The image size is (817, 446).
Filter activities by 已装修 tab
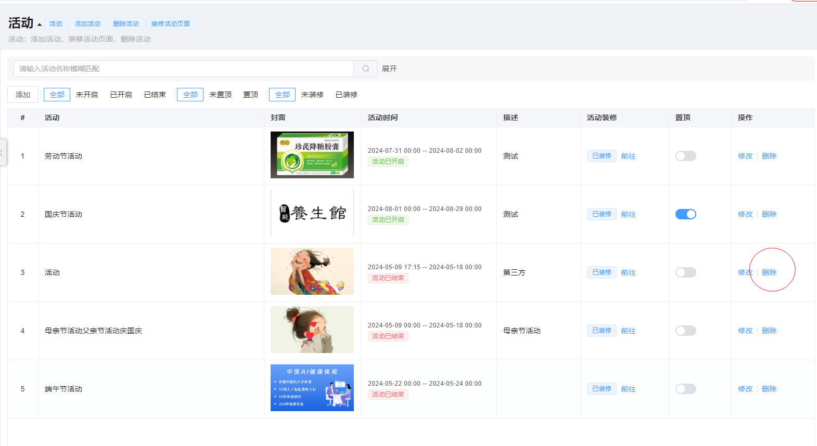(x=347, y=95)
